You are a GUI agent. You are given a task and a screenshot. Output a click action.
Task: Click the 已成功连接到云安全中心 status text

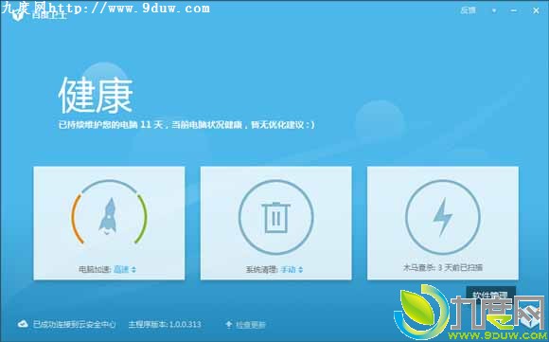(74, 324)
